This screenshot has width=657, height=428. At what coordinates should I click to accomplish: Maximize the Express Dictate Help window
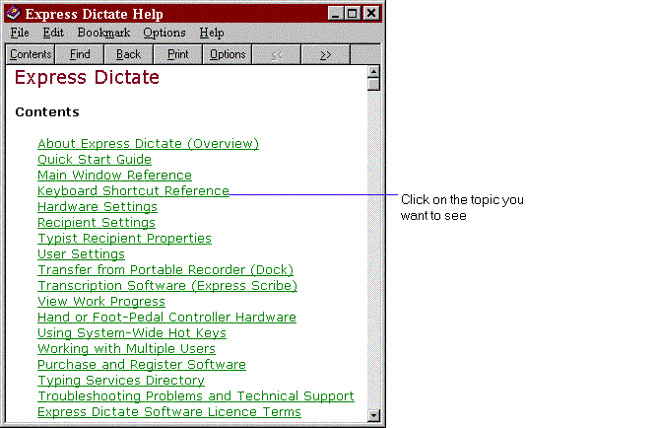coord(353,14)
